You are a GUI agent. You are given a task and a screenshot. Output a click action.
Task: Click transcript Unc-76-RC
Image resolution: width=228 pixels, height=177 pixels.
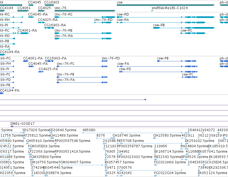(x=85, y=17)
